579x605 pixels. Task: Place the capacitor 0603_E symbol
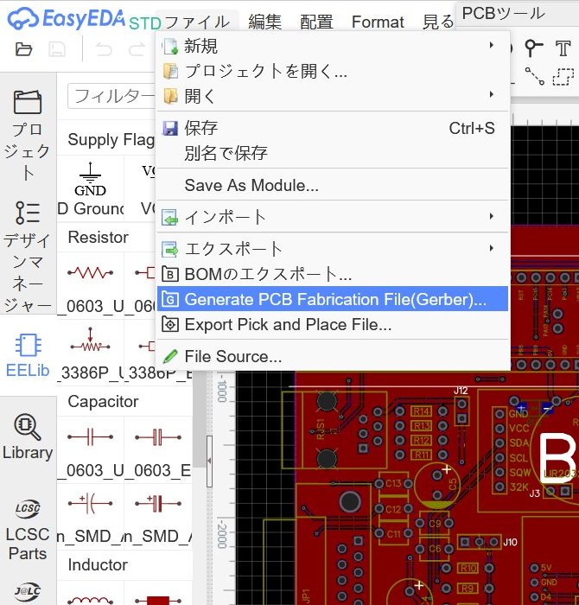tap(158, 437)
